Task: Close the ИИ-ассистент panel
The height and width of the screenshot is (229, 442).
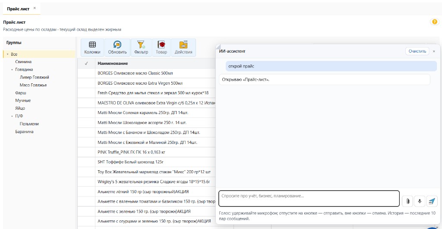Action: click(434, 51)
